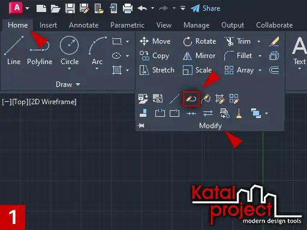Click the Reverse tool icon

point(208,113)
